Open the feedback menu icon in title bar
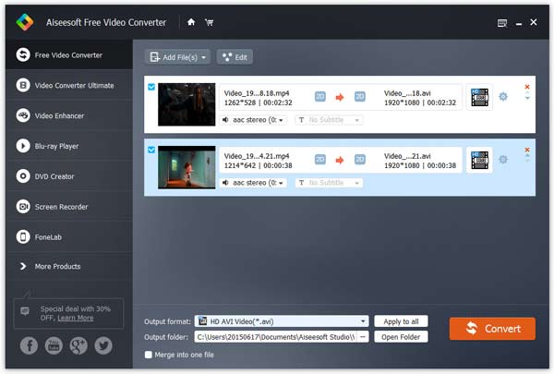 click(502, 23)
